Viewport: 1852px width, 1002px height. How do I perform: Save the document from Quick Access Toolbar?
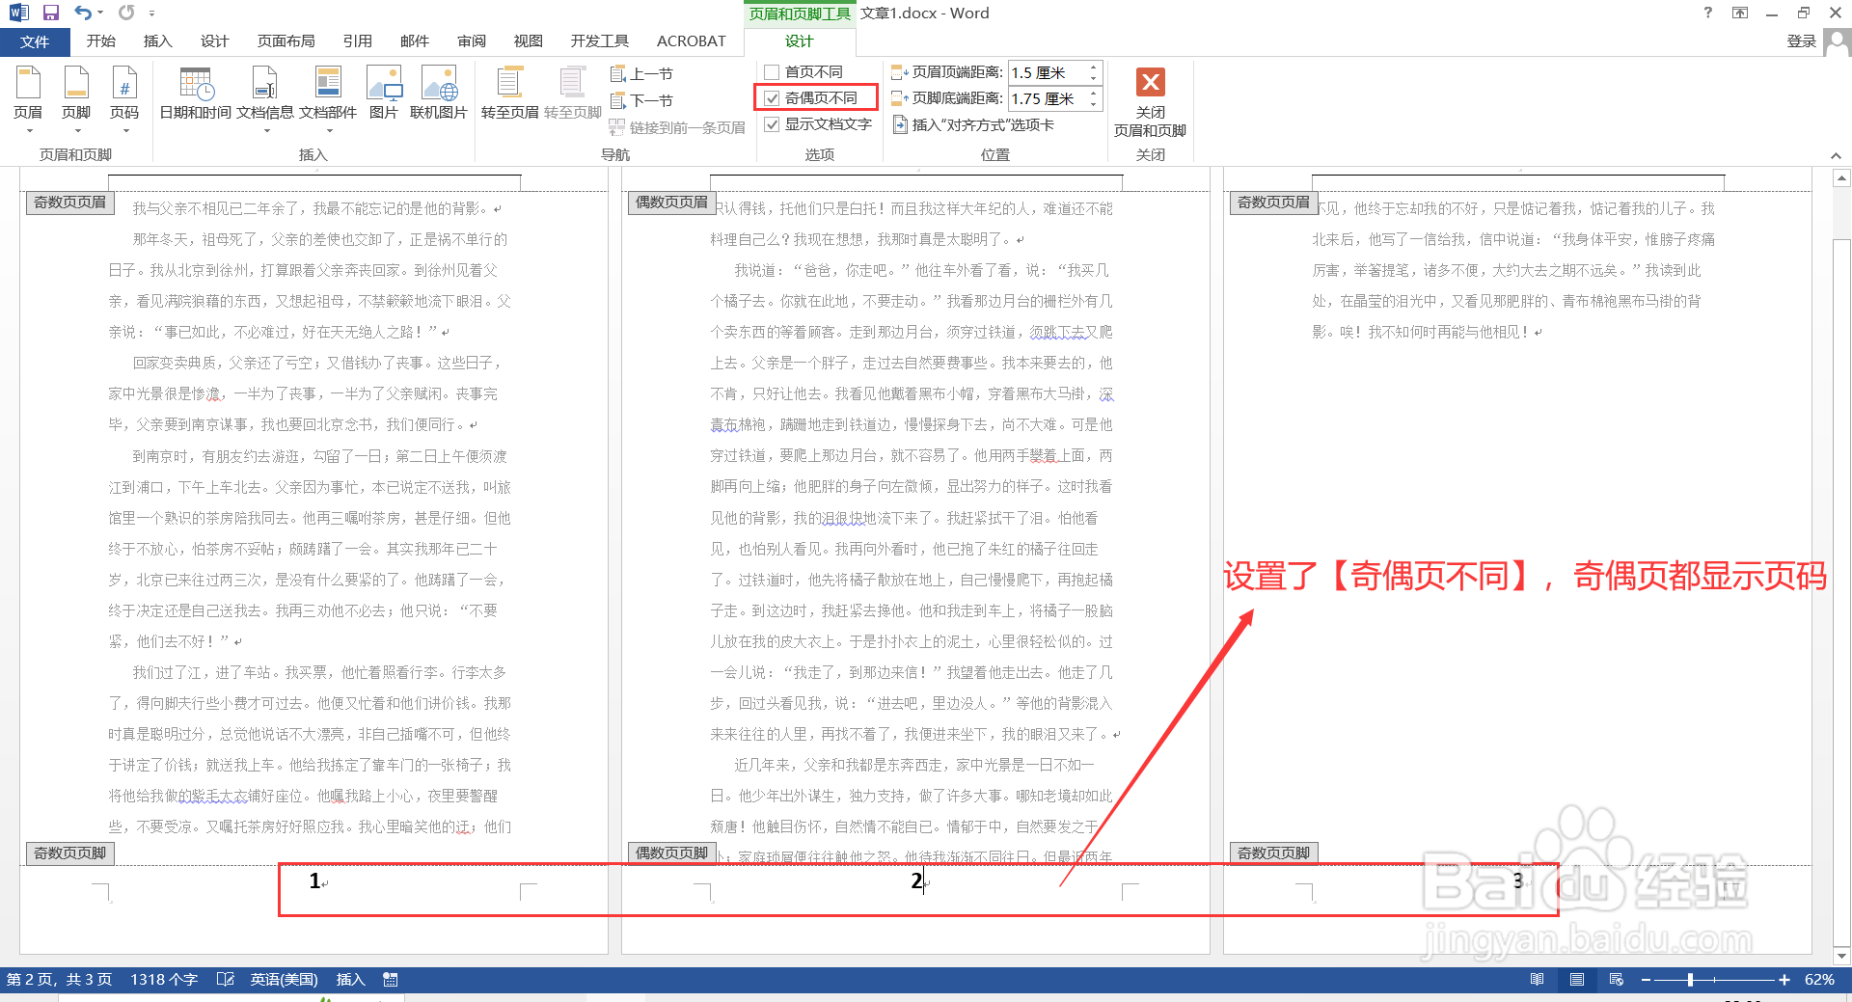coord(50,13)
